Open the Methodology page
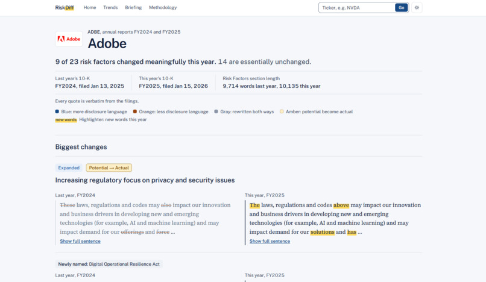The image size is (486, 282). tap(163, 7)
